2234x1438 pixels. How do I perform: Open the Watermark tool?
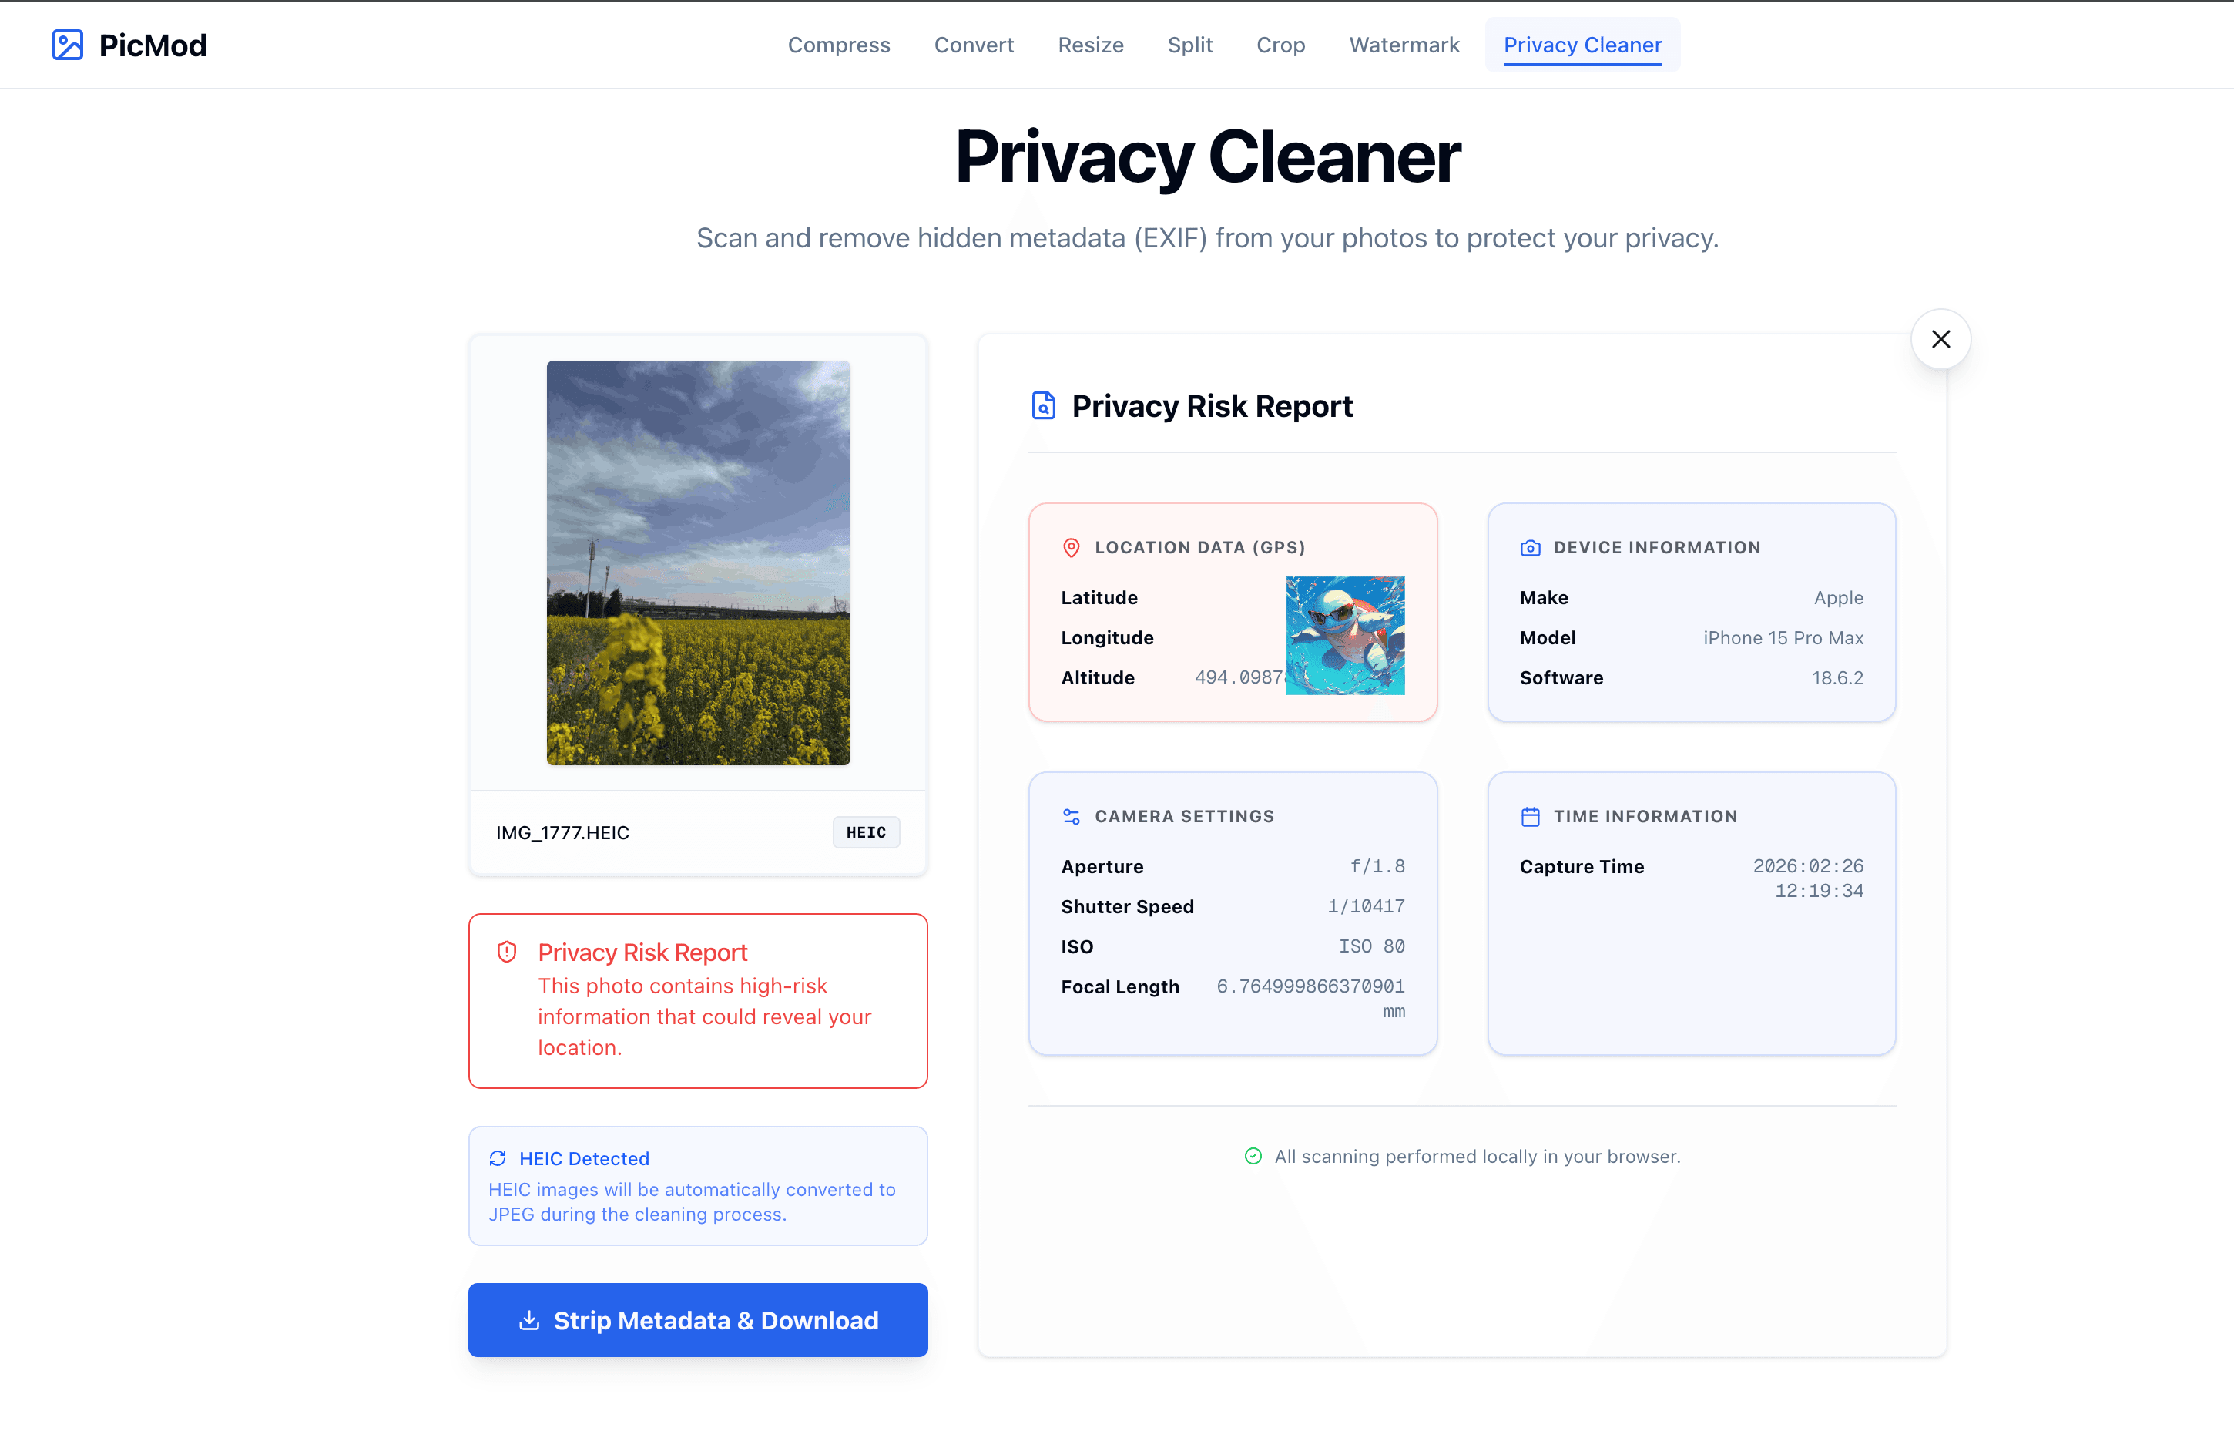pos(1404,44)
